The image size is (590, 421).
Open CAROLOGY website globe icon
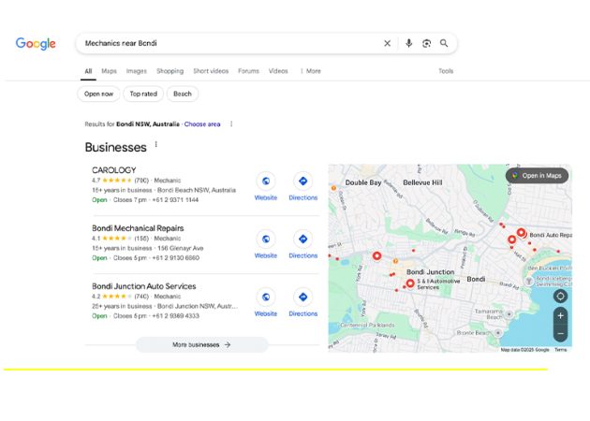coord(266,181)
